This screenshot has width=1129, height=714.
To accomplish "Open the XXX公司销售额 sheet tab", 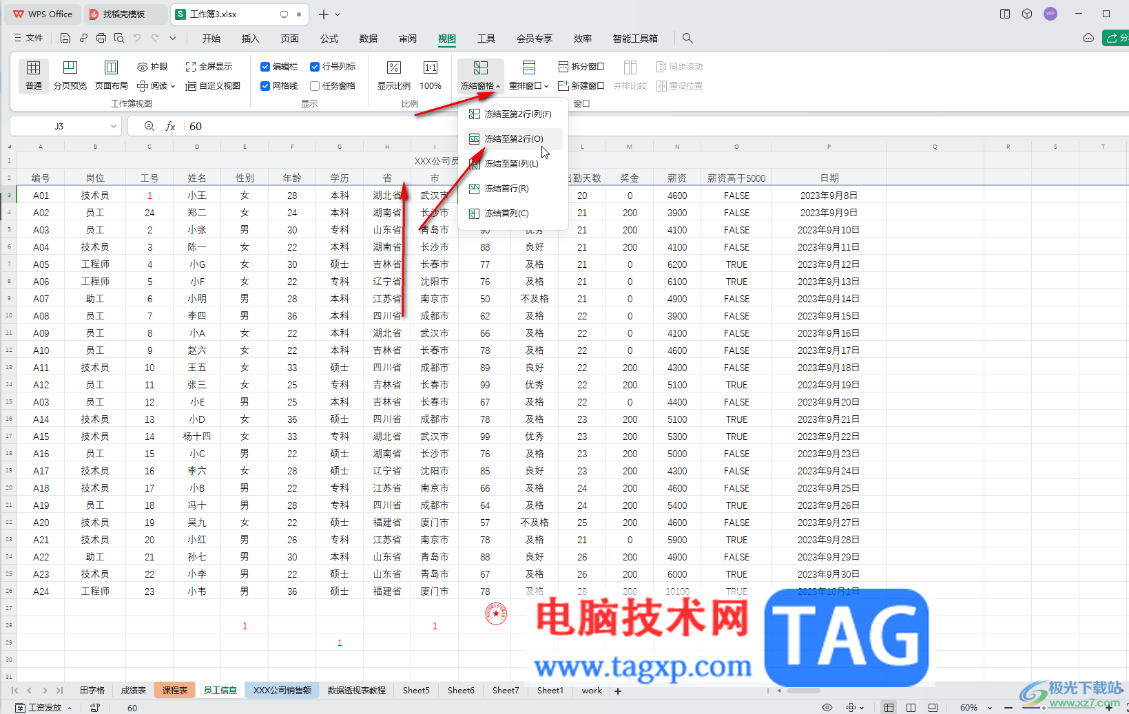I will 282,691.
